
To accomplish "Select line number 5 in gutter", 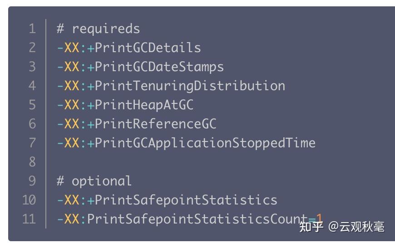I will click(x=32, y=105).
